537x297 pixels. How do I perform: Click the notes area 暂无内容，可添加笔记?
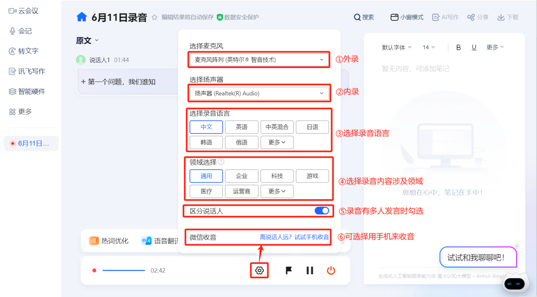(416, 69)
